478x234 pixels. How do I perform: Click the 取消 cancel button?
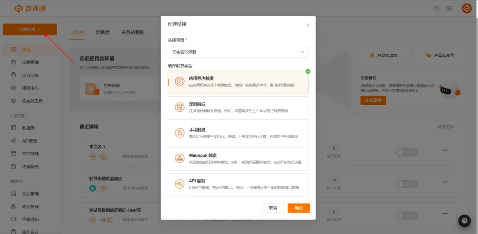pos(273,208)
